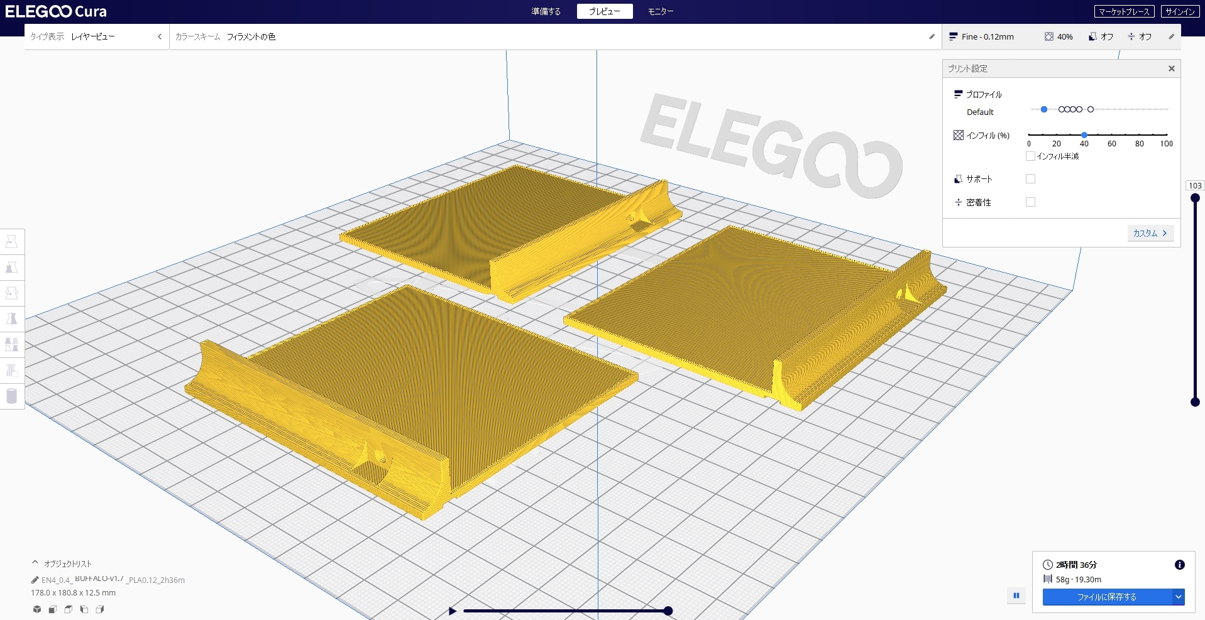
Task: Click ファイルに保存する button
Action: 1107,597
